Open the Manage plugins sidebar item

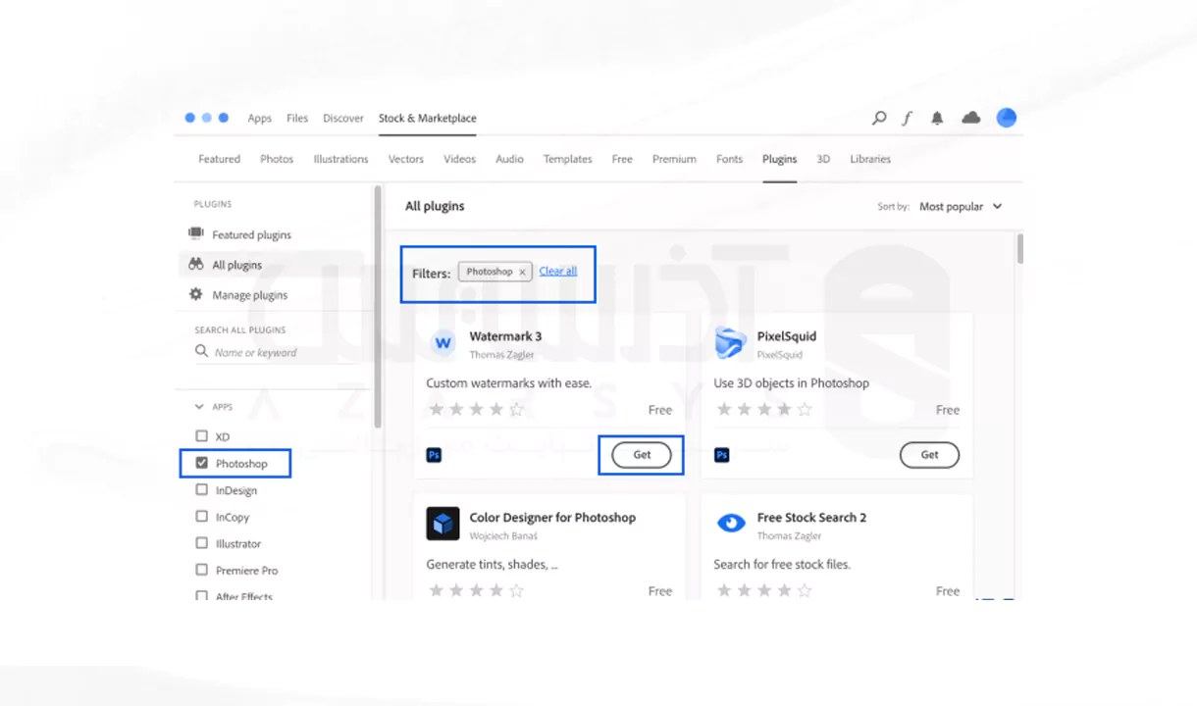(249, 295)
